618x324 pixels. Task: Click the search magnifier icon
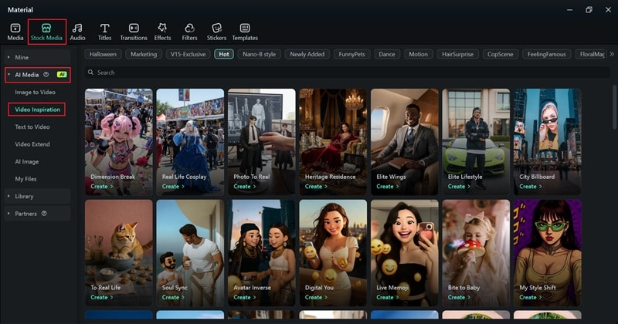(x=90, y=73)
